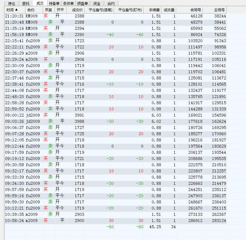246x240 pixels.
Task: Select the 21:20:48 RM009 row
Action: [x=116, y=22]
